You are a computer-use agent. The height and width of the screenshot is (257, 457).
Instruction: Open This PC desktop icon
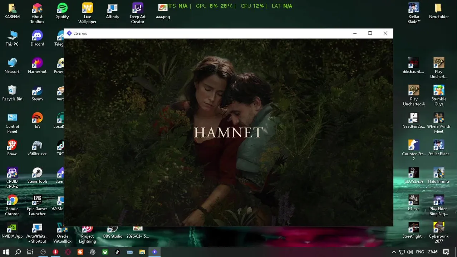pos(12,39)
